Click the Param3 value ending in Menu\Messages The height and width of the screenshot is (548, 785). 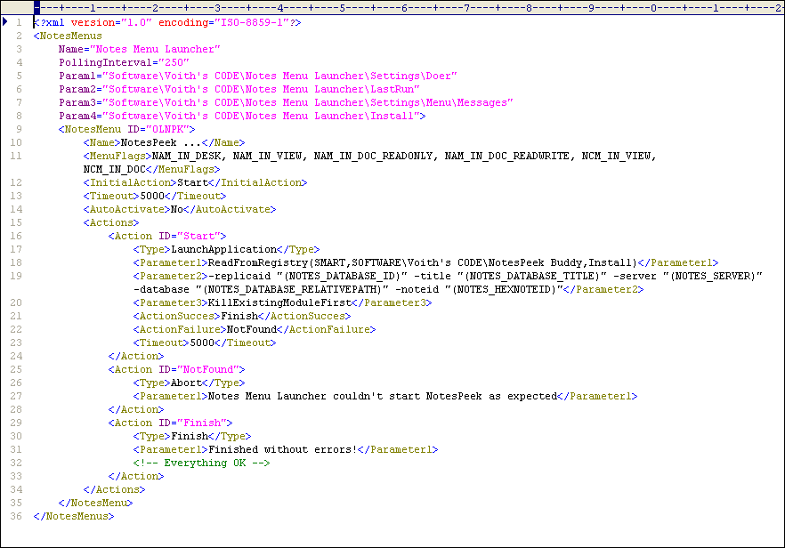coord(308,102)
